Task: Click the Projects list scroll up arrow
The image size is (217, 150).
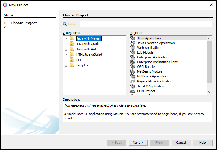Action: click(210, 38)
